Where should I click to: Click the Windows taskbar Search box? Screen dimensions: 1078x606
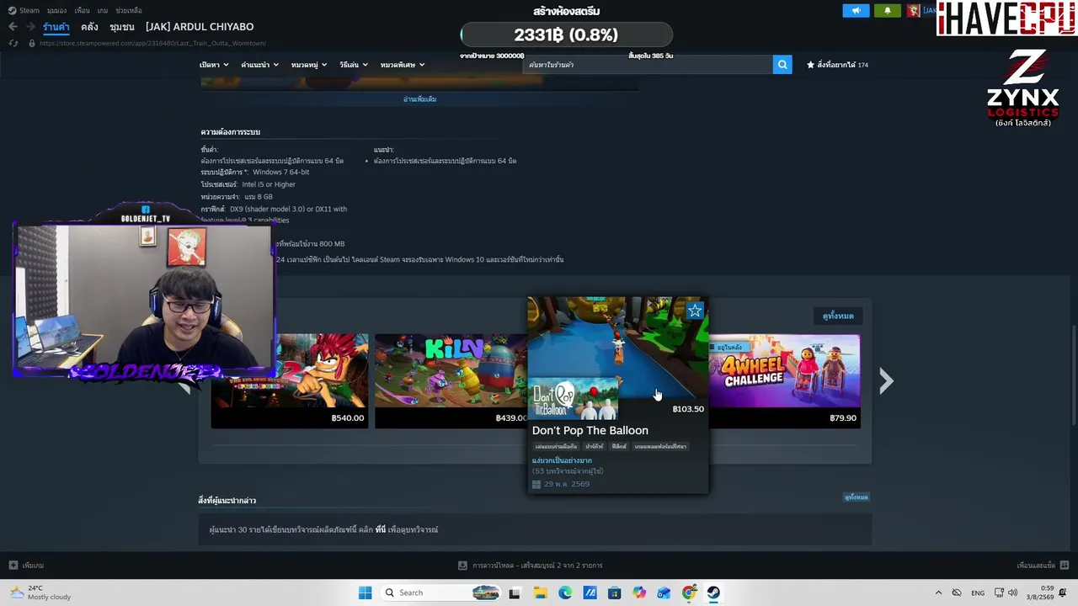pos(440,593)
